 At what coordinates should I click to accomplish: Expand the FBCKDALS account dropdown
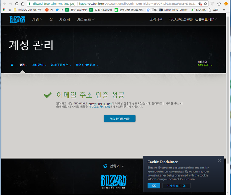point(193,19)
